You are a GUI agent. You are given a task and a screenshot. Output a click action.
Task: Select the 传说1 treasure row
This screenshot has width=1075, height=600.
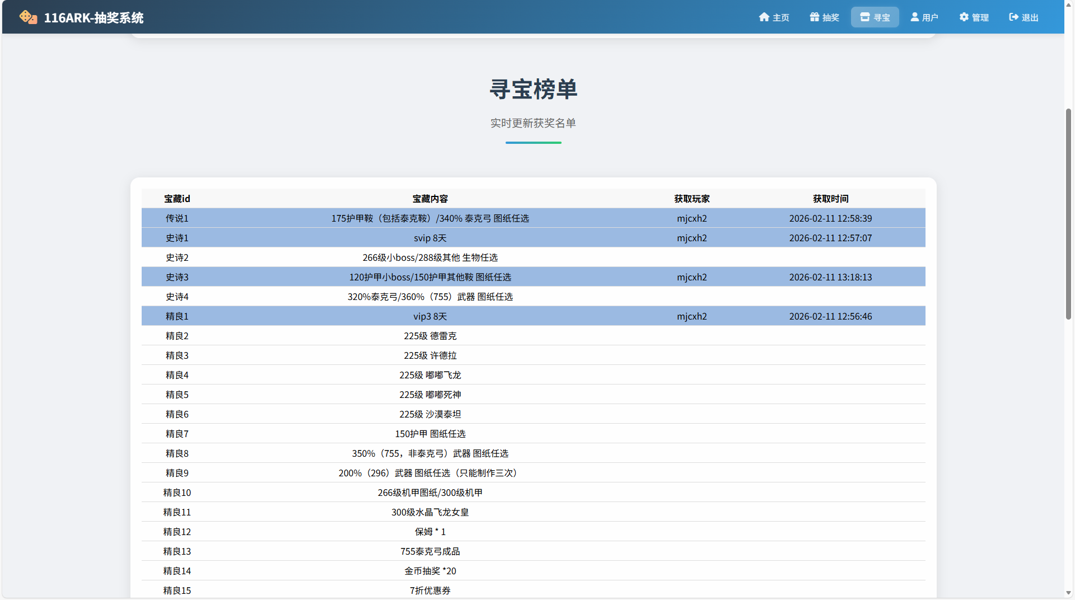[x=177, y=218]
